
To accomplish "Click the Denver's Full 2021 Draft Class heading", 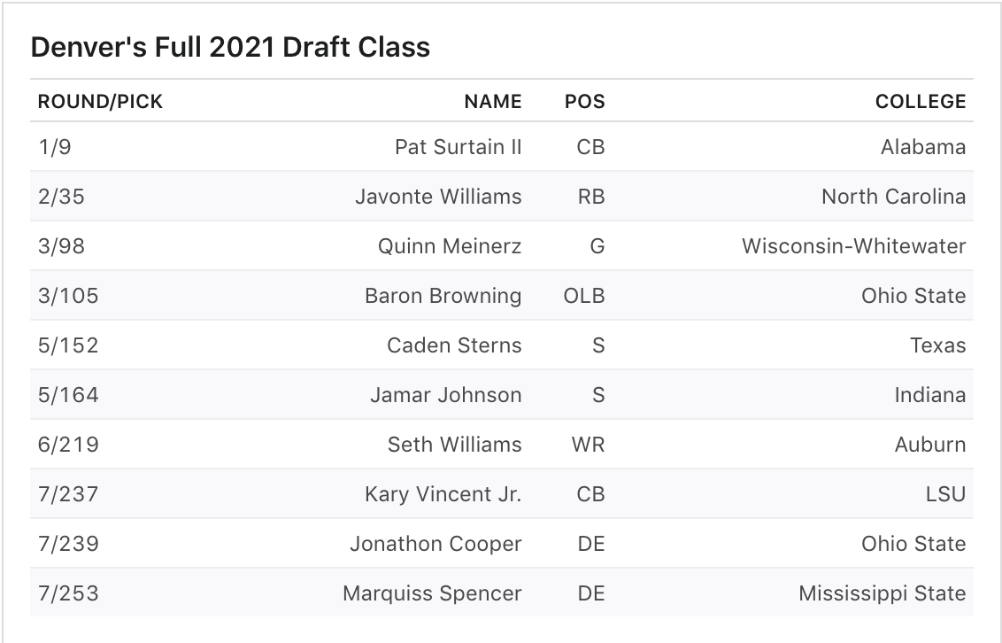I will tap(230, 47).
